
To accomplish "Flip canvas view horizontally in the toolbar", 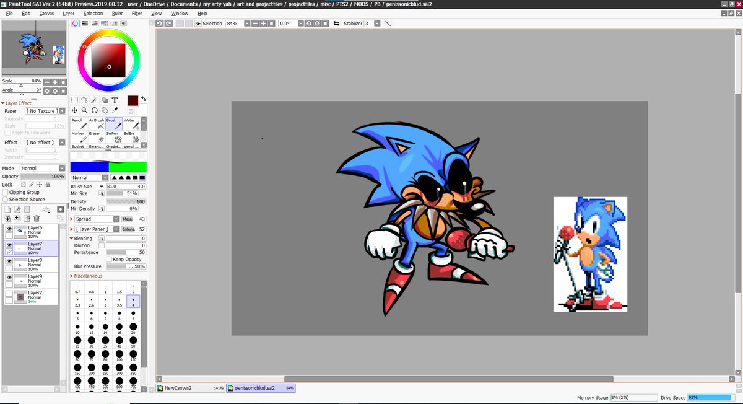I will coord(336,23).
